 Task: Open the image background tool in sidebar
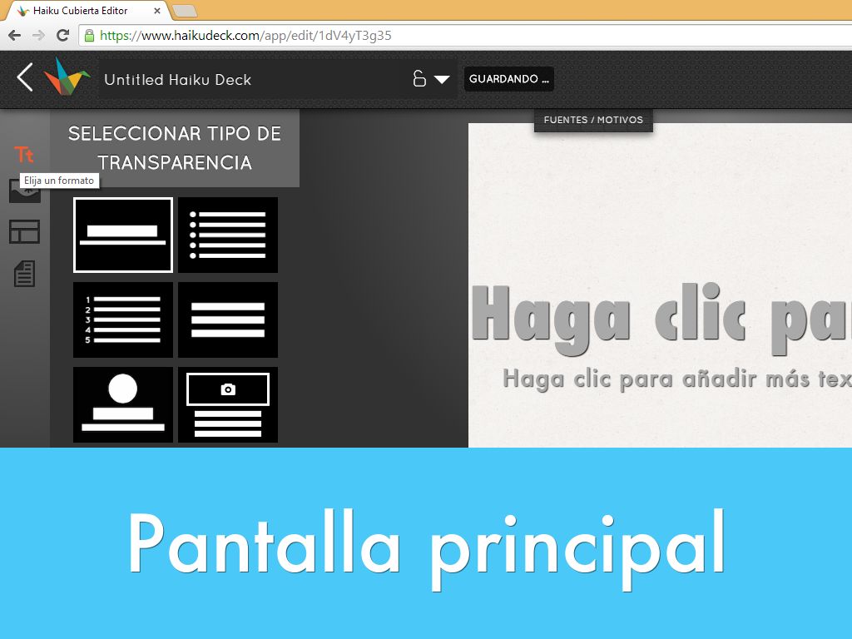point(24,192)
